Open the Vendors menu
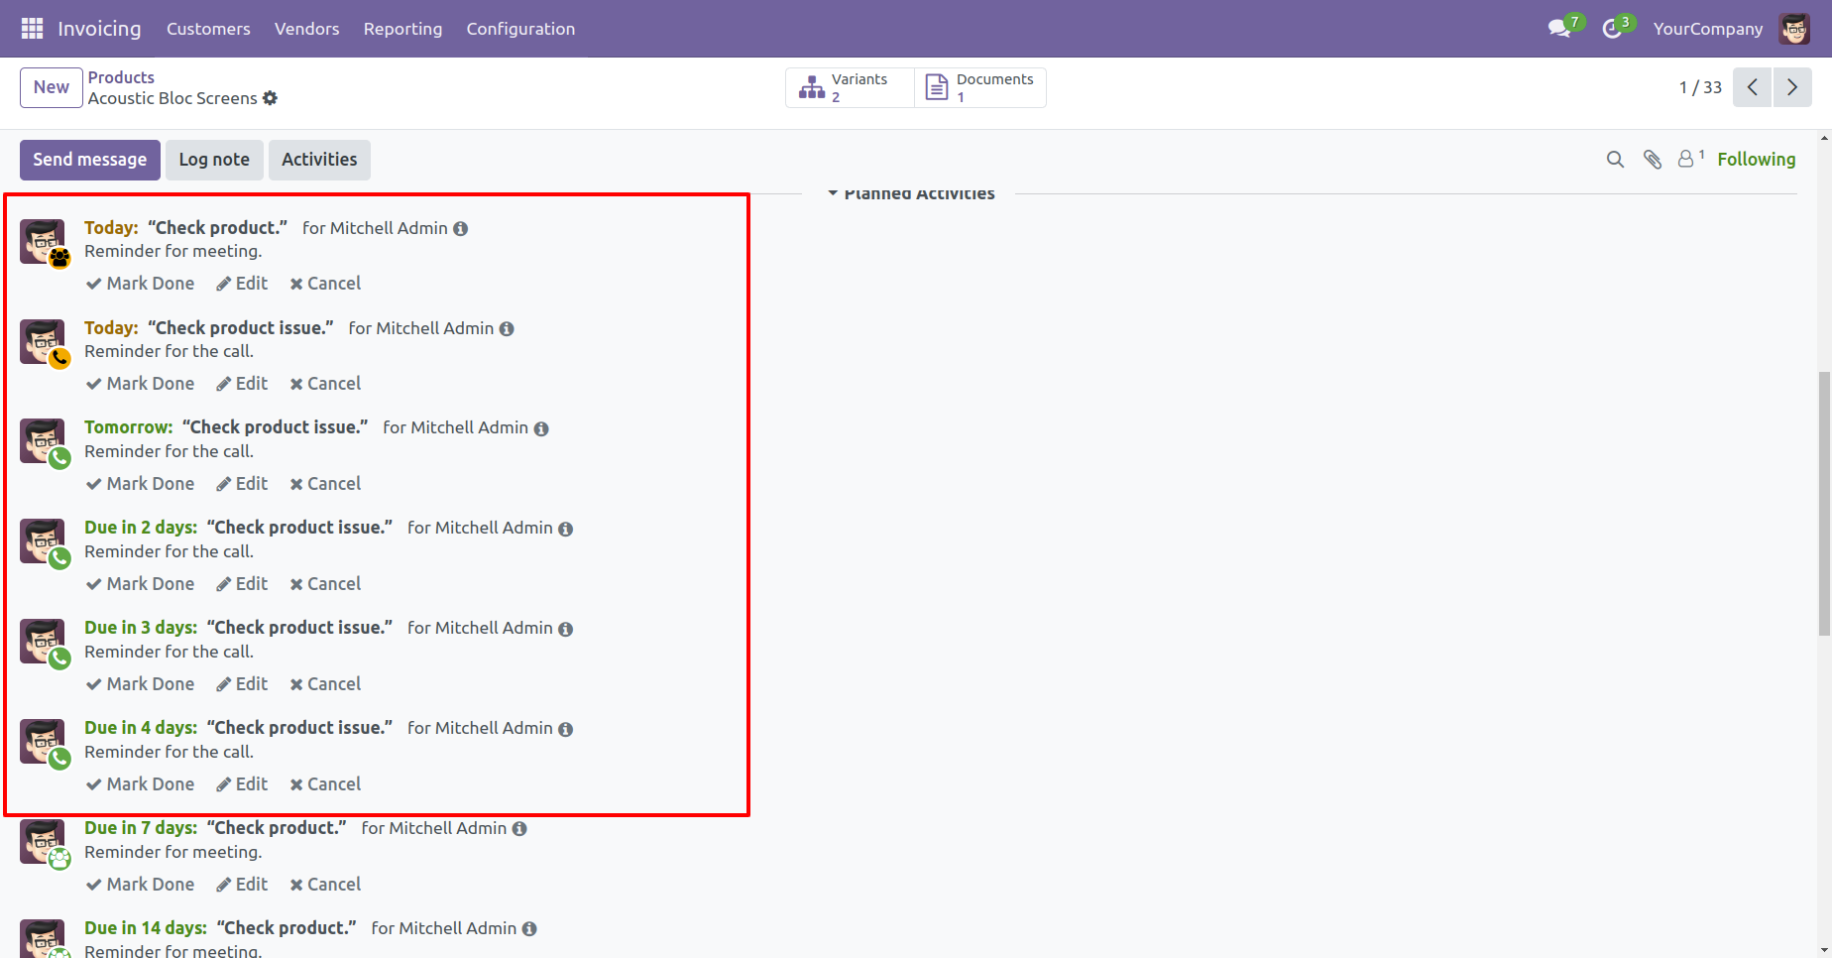 (x=307, y=29)
